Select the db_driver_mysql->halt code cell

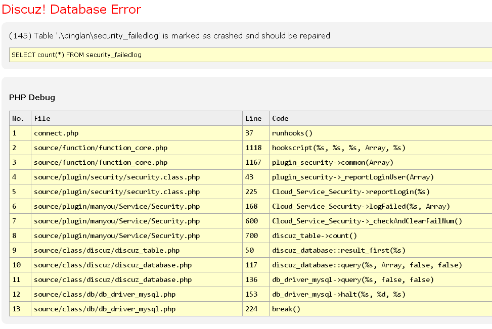click(338, 294)
